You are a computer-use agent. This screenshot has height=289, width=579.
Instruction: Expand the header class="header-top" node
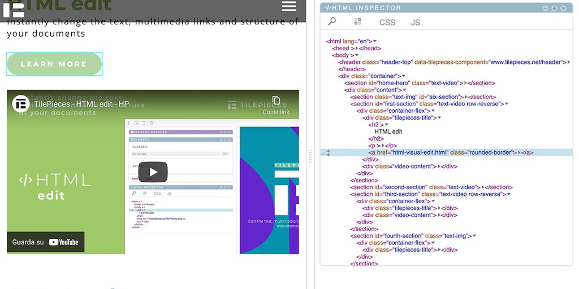tap(569, 62)
